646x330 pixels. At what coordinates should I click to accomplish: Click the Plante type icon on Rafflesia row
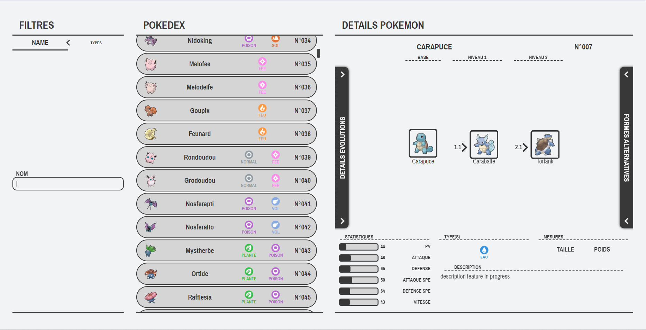click(x=249, y=295)
